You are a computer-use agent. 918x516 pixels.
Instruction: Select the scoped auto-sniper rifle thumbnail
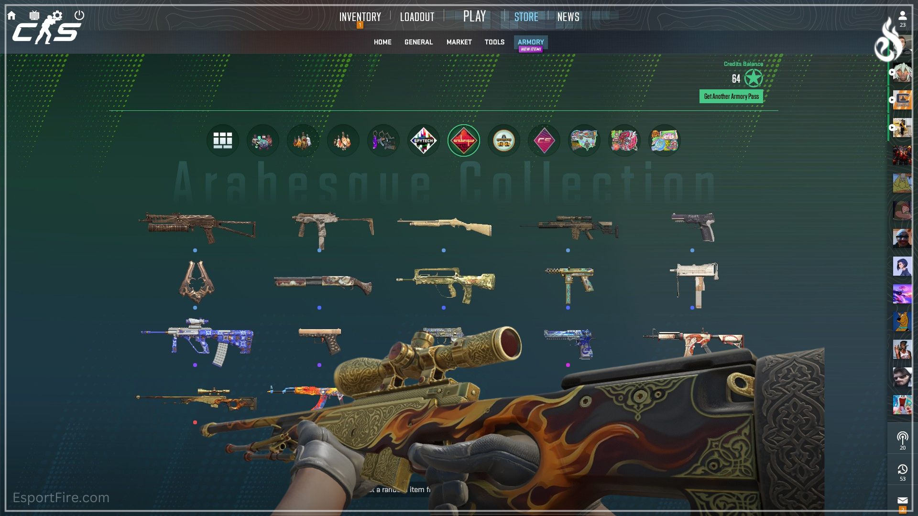tap(569, 227)
